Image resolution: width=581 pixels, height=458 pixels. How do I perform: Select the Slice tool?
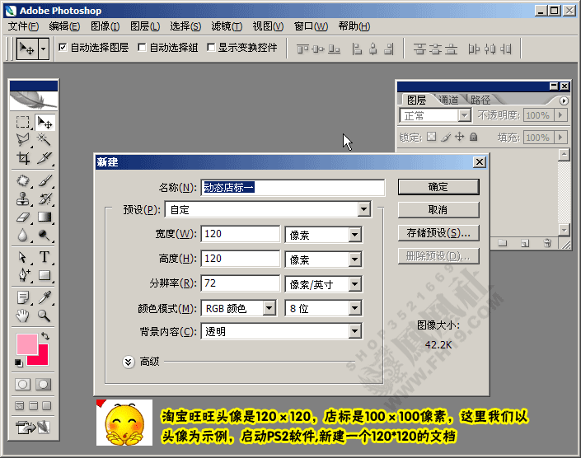coord(45,158)
